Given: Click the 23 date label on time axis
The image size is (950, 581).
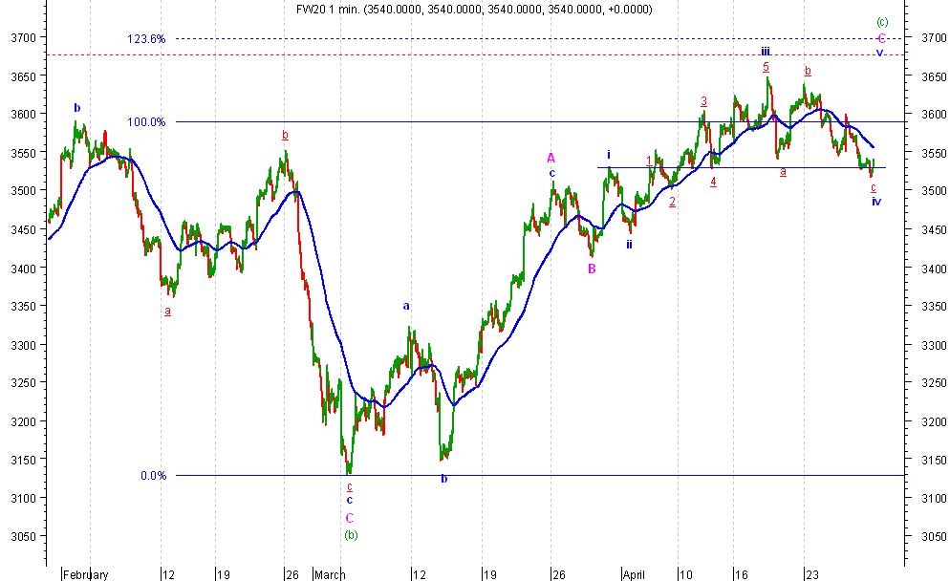Looking at the screenshot, I should [x=811, y=574].
